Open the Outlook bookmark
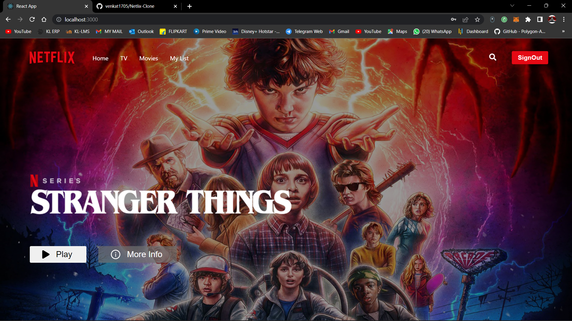Screen dimensions: 572x321 (x=142, y=32)
